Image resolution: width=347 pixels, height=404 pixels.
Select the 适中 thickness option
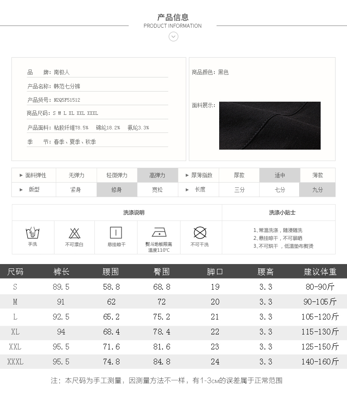[280, 175]
